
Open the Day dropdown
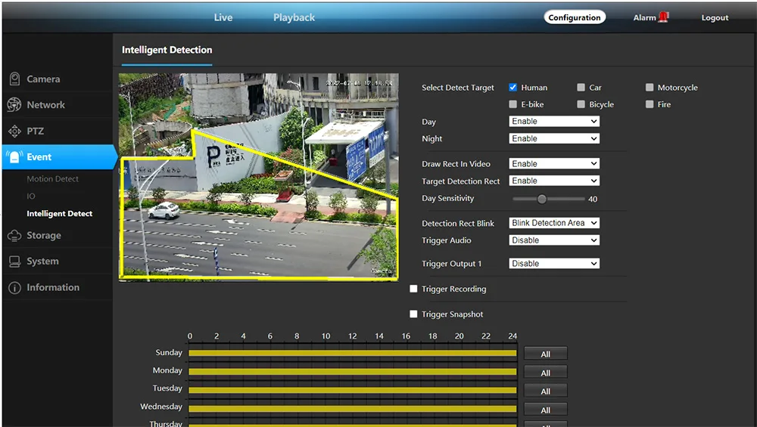coord(554,122)
